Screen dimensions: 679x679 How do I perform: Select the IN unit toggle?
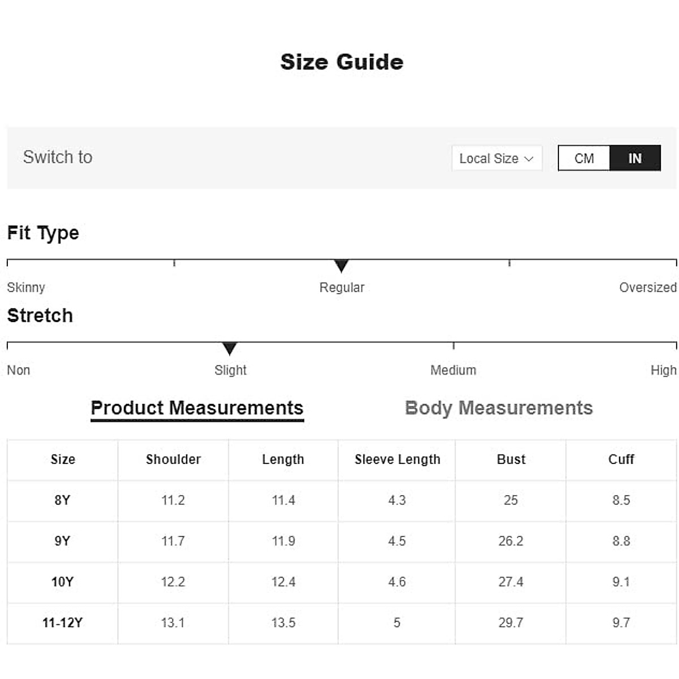click(x=635, y=158)
